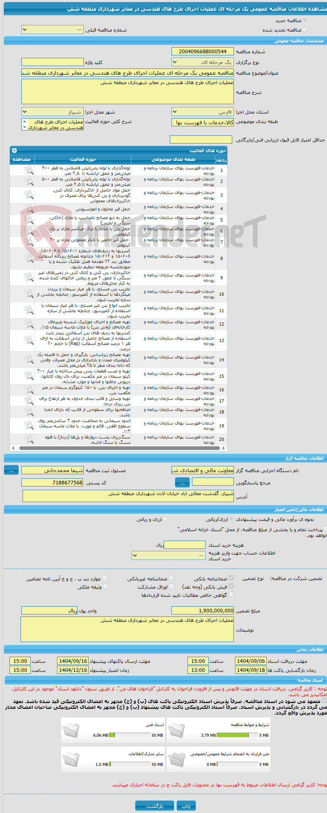
Task: Open the اطلاعات حساب واریز هزینه dropdown
Action: [x=169, y=555]
